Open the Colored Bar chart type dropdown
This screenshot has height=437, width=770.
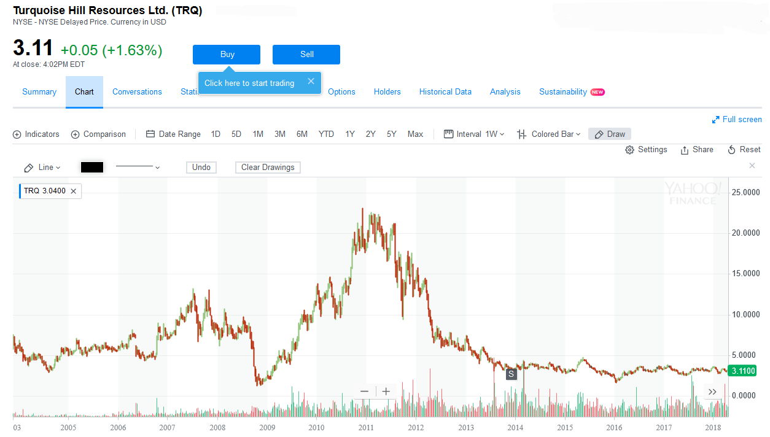548,134
